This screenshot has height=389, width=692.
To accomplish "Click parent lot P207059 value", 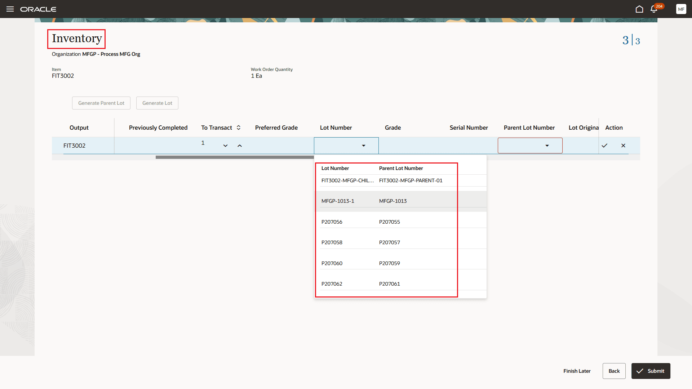I will pyautogui.click(x=390, y=263).
